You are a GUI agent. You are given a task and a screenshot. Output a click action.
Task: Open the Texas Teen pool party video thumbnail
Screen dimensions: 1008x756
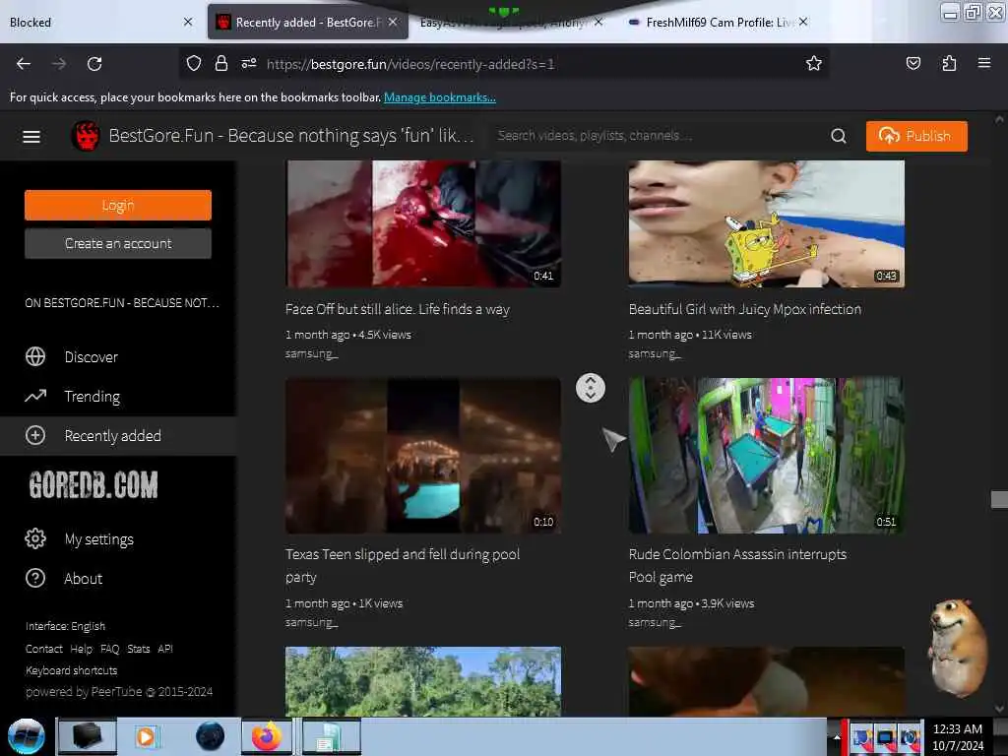423,455
